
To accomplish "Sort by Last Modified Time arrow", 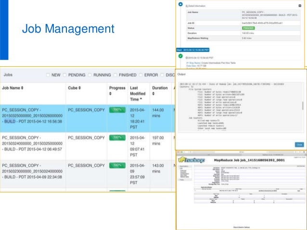I will [x=141, y=99].
